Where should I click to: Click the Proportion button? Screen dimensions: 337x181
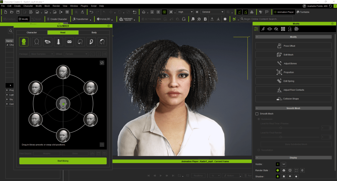(293, 72)
